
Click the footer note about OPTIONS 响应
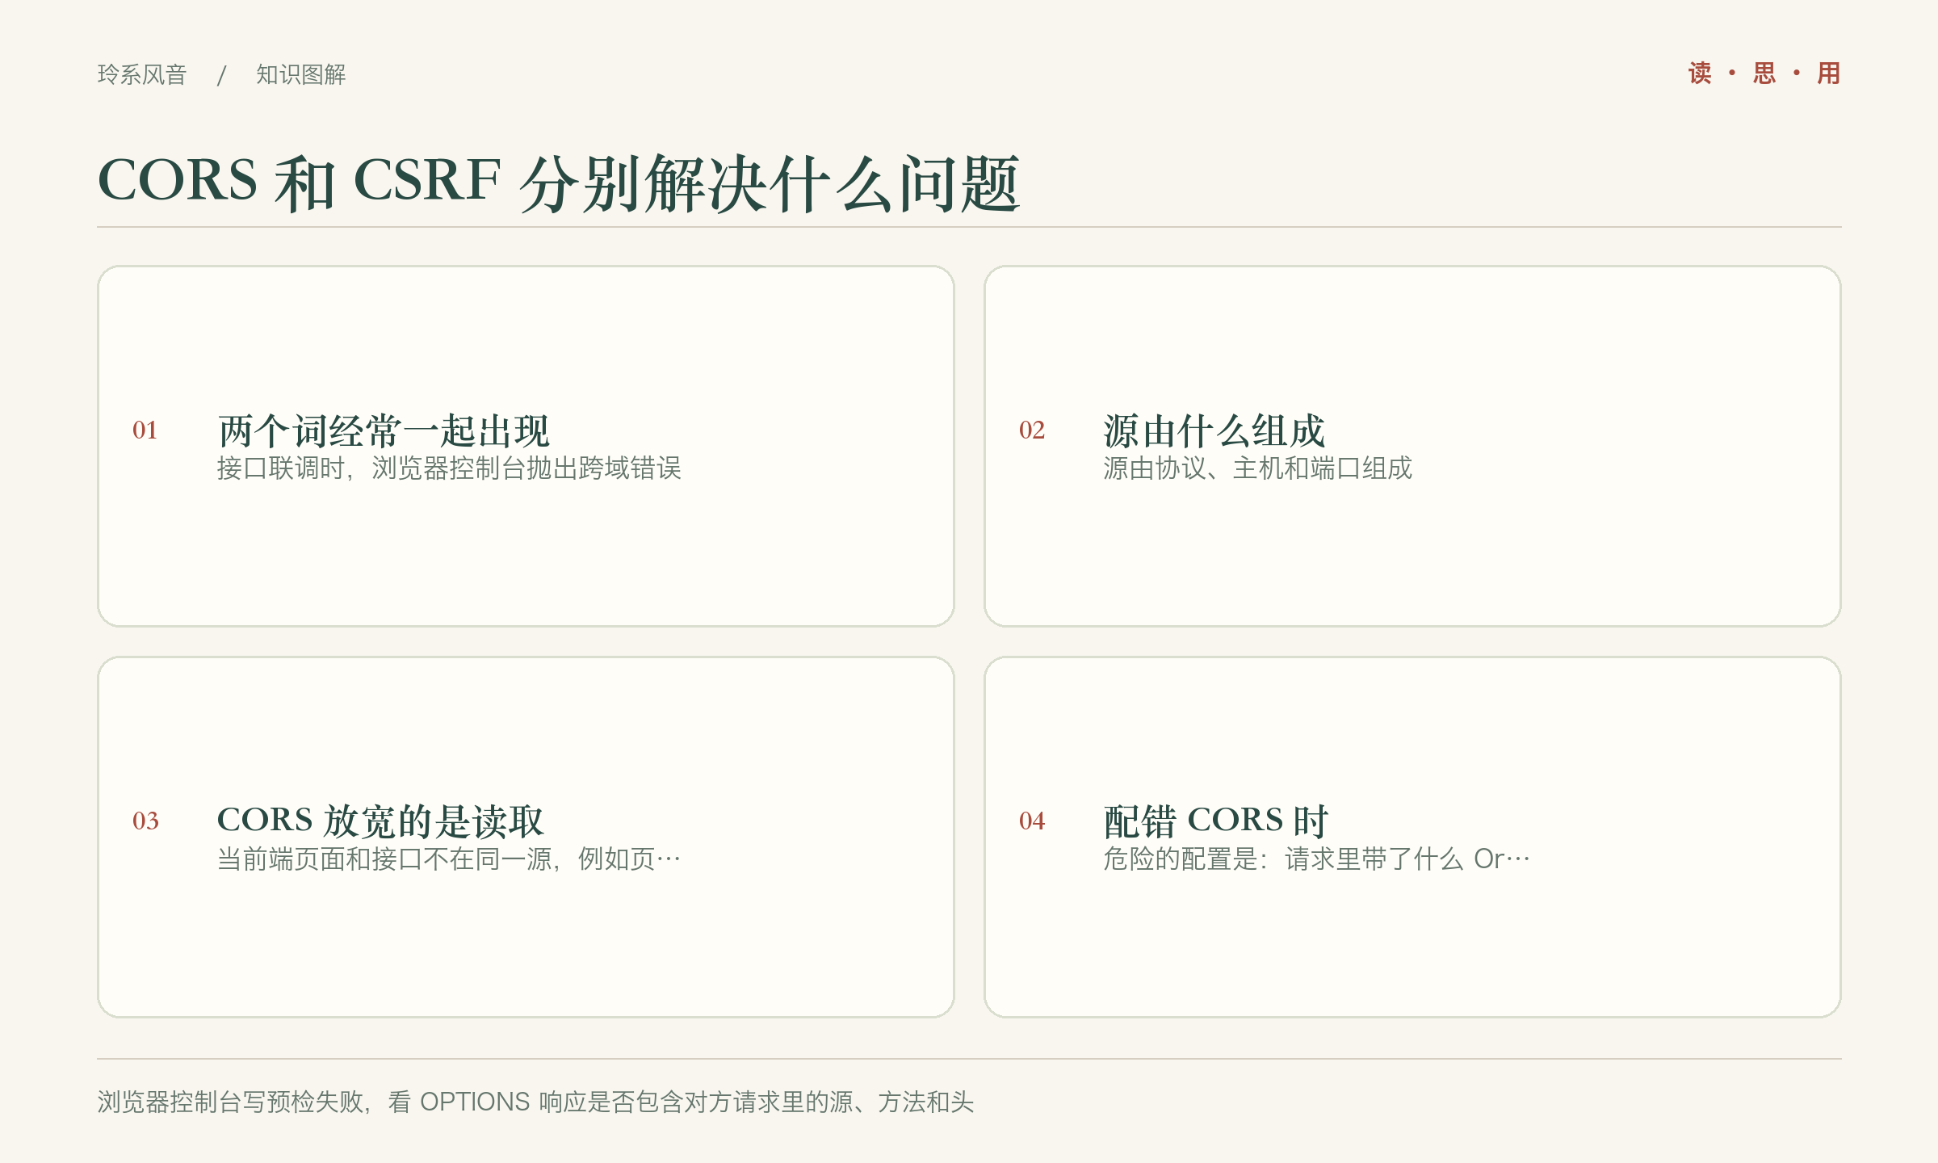click(536, 1102)
